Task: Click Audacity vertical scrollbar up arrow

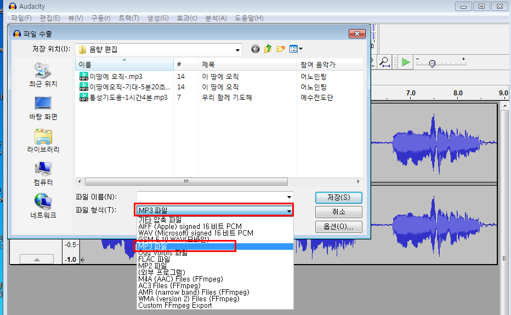Action: pos(505,106)
